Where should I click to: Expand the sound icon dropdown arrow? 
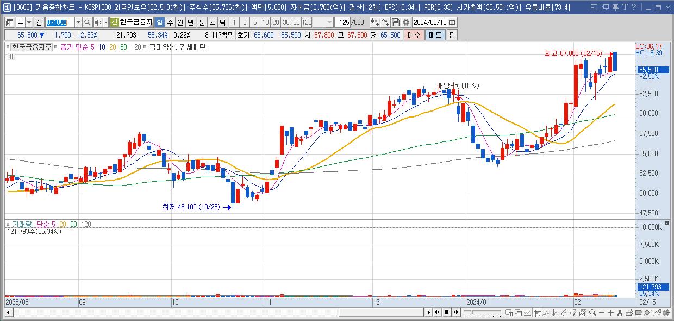click(105, 22)
